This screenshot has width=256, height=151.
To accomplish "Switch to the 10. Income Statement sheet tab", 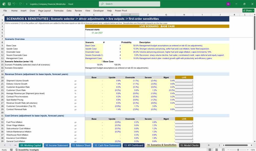I will 57,145.
